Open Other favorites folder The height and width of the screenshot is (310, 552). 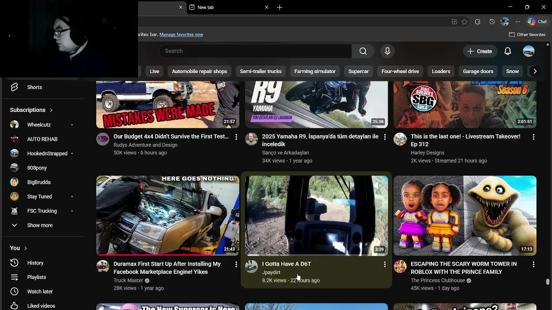tap(527, 34)
